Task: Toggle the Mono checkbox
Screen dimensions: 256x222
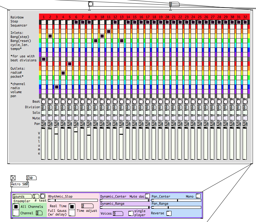Action: 198,196
